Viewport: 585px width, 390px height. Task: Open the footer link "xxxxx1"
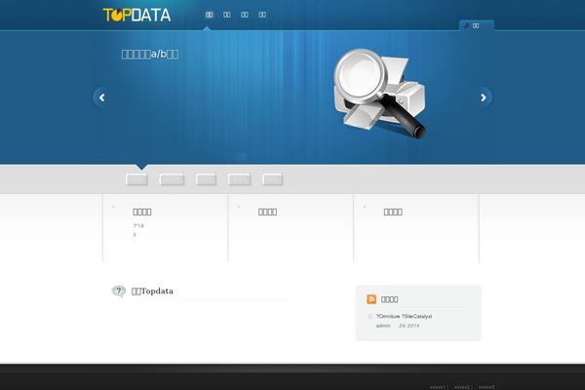point(437,387)
